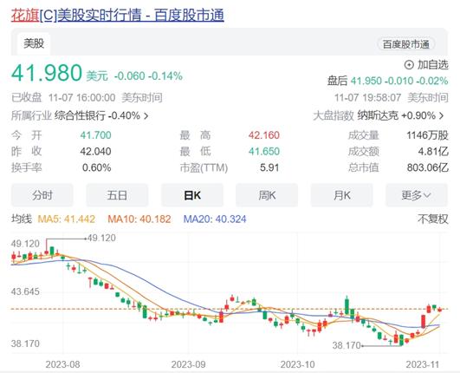Click the MA5: 41.442 indicator

coord(67,219)
